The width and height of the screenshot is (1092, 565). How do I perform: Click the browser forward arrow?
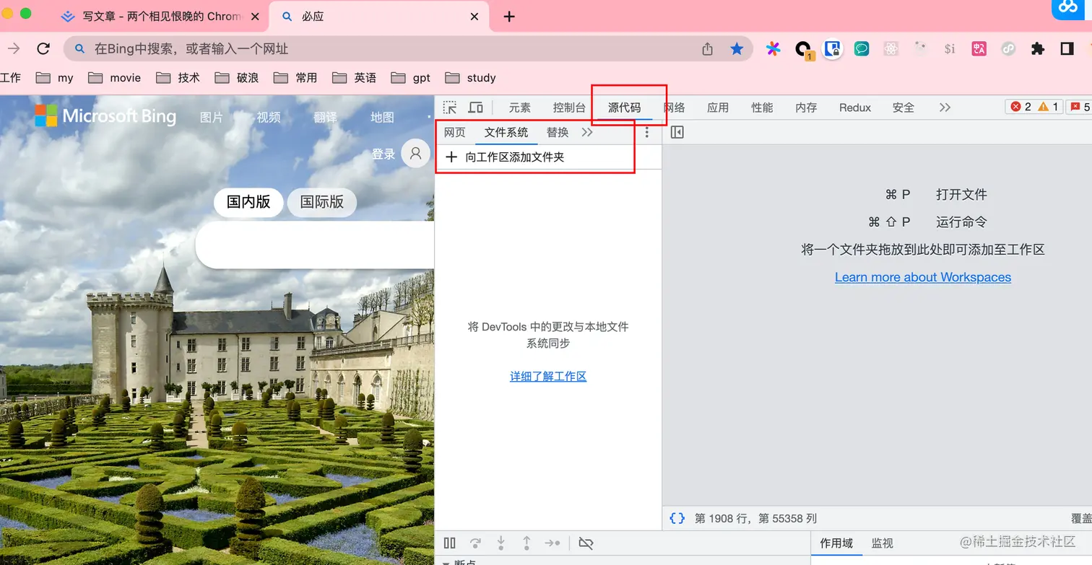tap(14, 48)
